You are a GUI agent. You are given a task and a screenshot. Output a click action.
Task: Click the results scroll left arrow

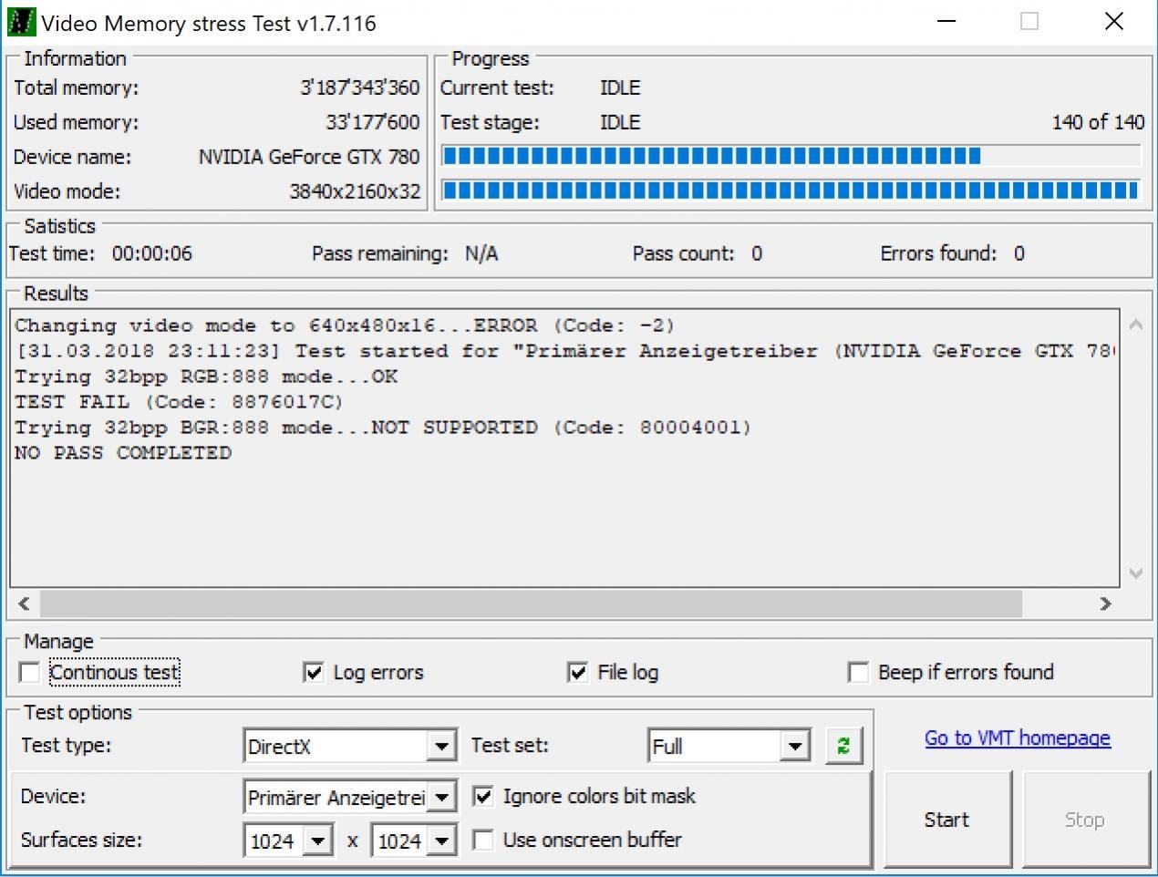pos(25,604)
